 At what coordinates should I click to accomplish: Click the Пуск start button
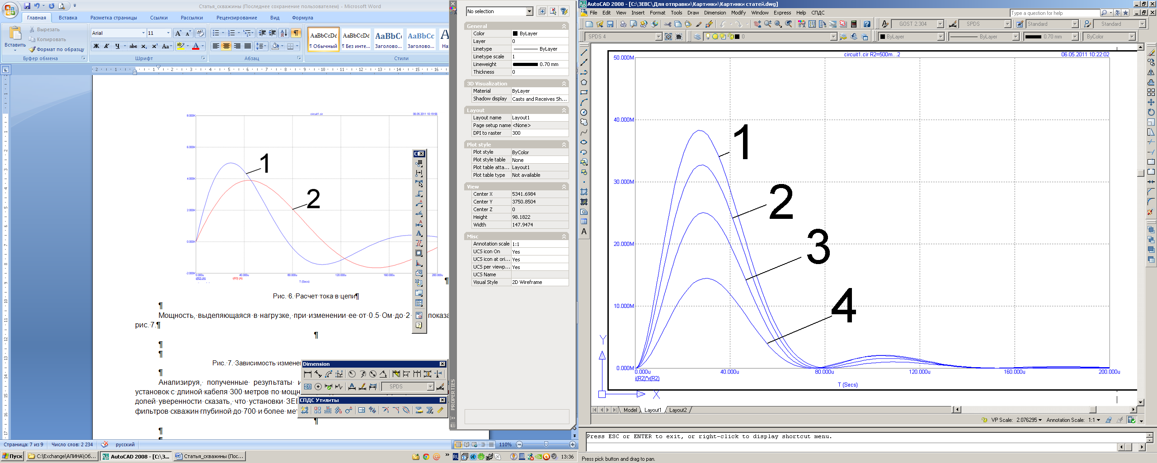(x=12, y=456)
